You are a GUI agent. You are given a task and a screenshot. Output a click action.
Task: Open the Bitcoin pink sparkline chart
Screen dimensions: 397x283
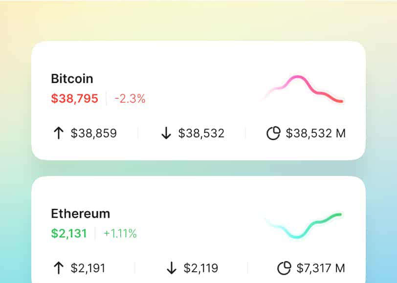point(303,89)
